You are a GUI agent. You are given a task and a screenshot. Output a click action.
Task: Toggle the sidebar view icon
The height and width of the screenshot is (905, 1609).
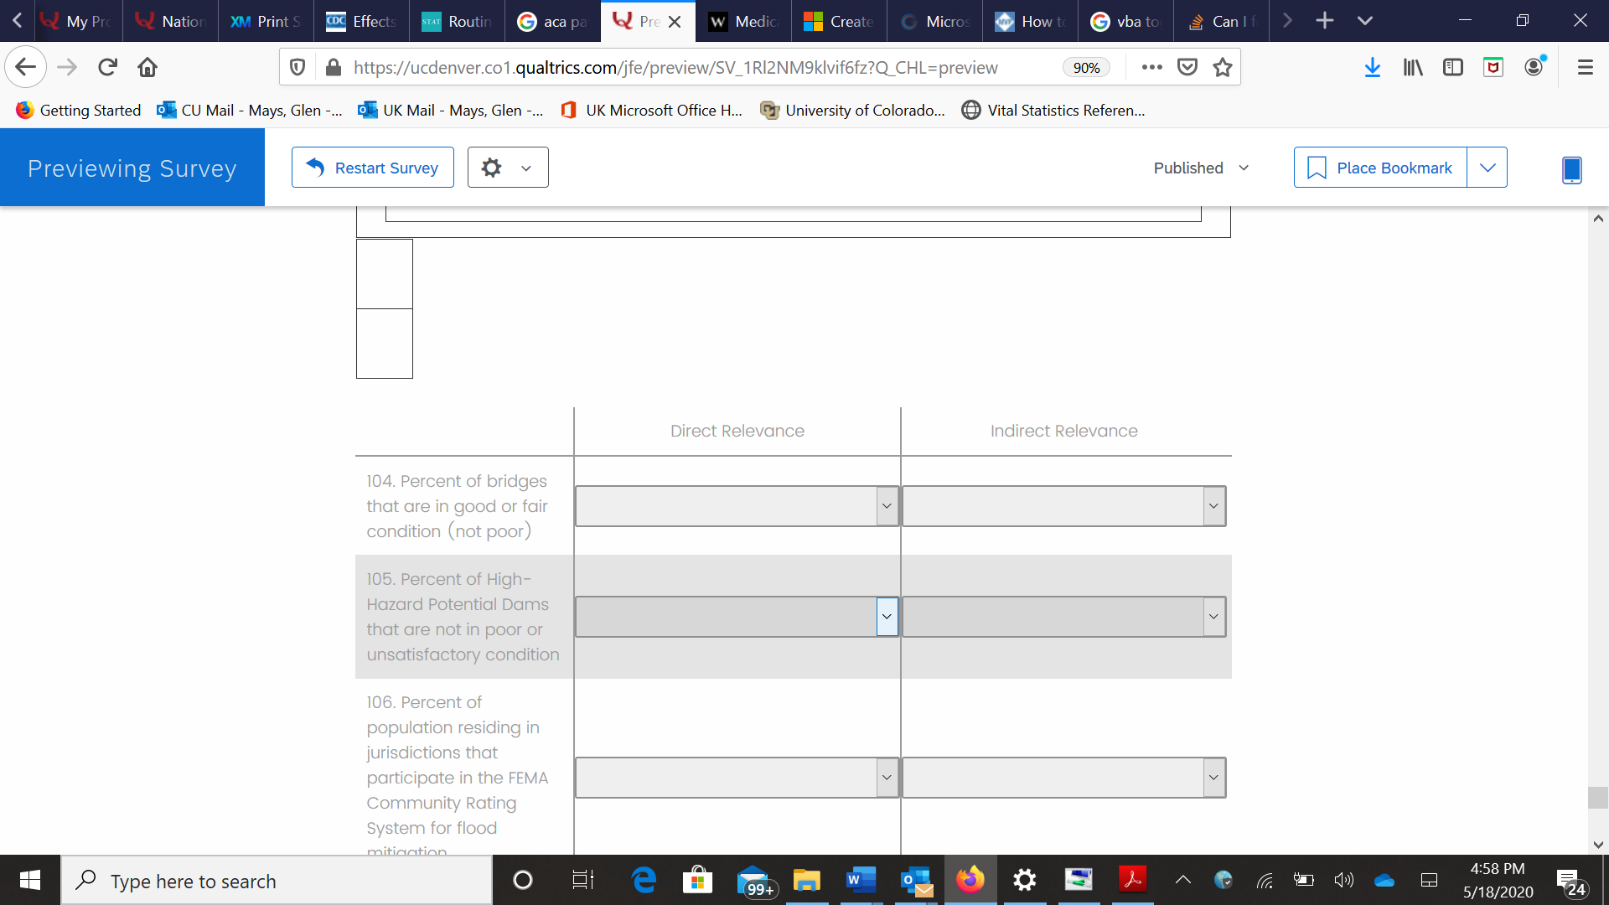1453,68
